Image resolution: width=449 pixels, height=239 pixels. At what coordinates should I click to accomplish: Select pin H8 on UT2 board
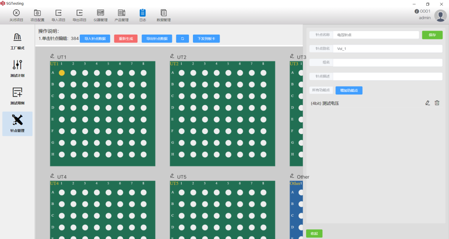[264, 155]
